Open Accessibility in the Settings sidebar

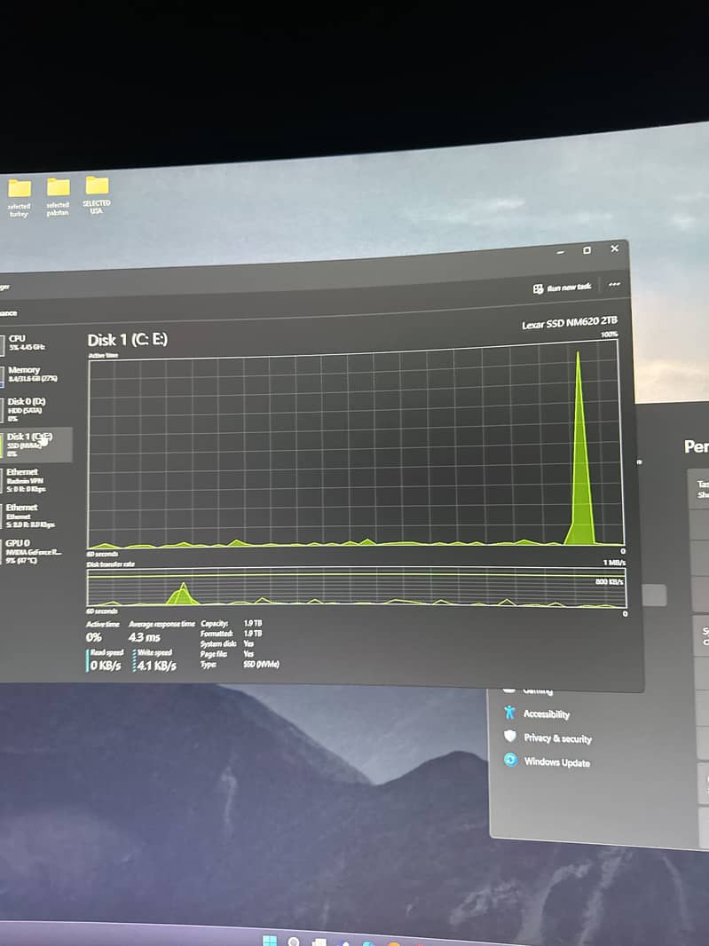pyautogui.click(x=546, y=713)
